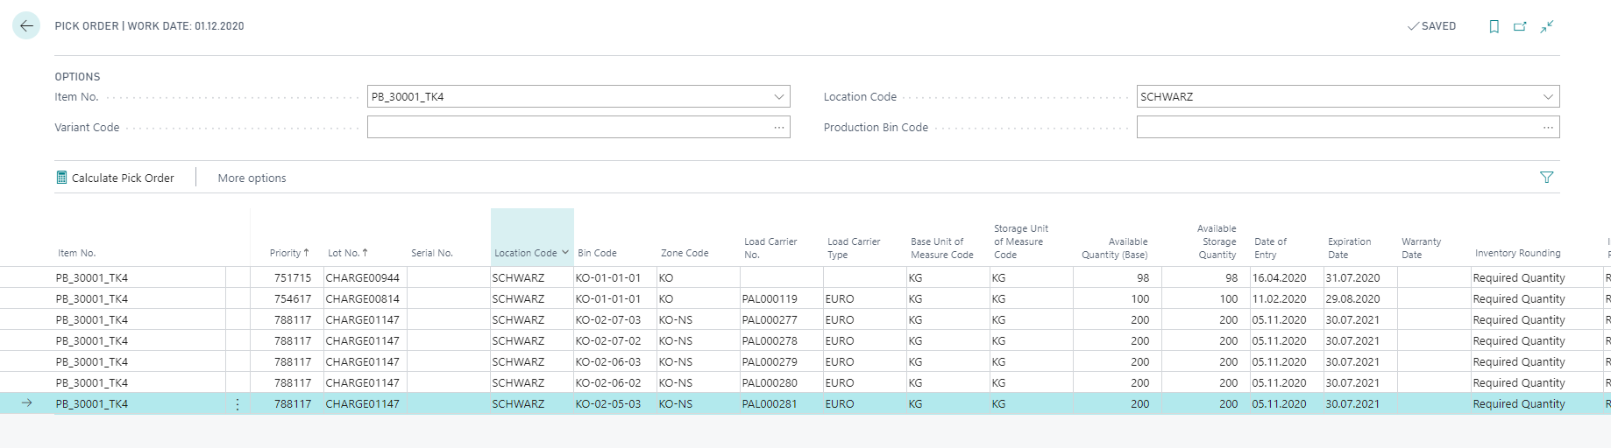The image size is (1611, 448).
Task: Click the Date of Entry column header
Action: (1270, 248)
